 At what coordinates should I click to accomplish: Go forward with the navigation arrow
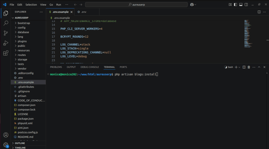tap(81, 5)
